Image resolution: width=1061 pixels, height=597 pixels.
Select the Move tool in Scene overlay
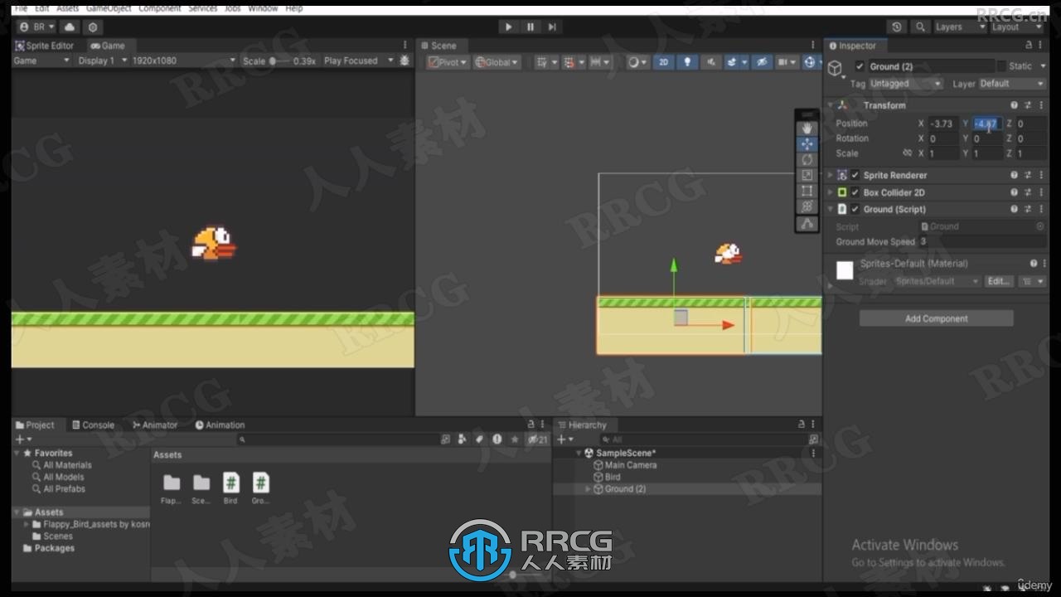coord(807,144)
